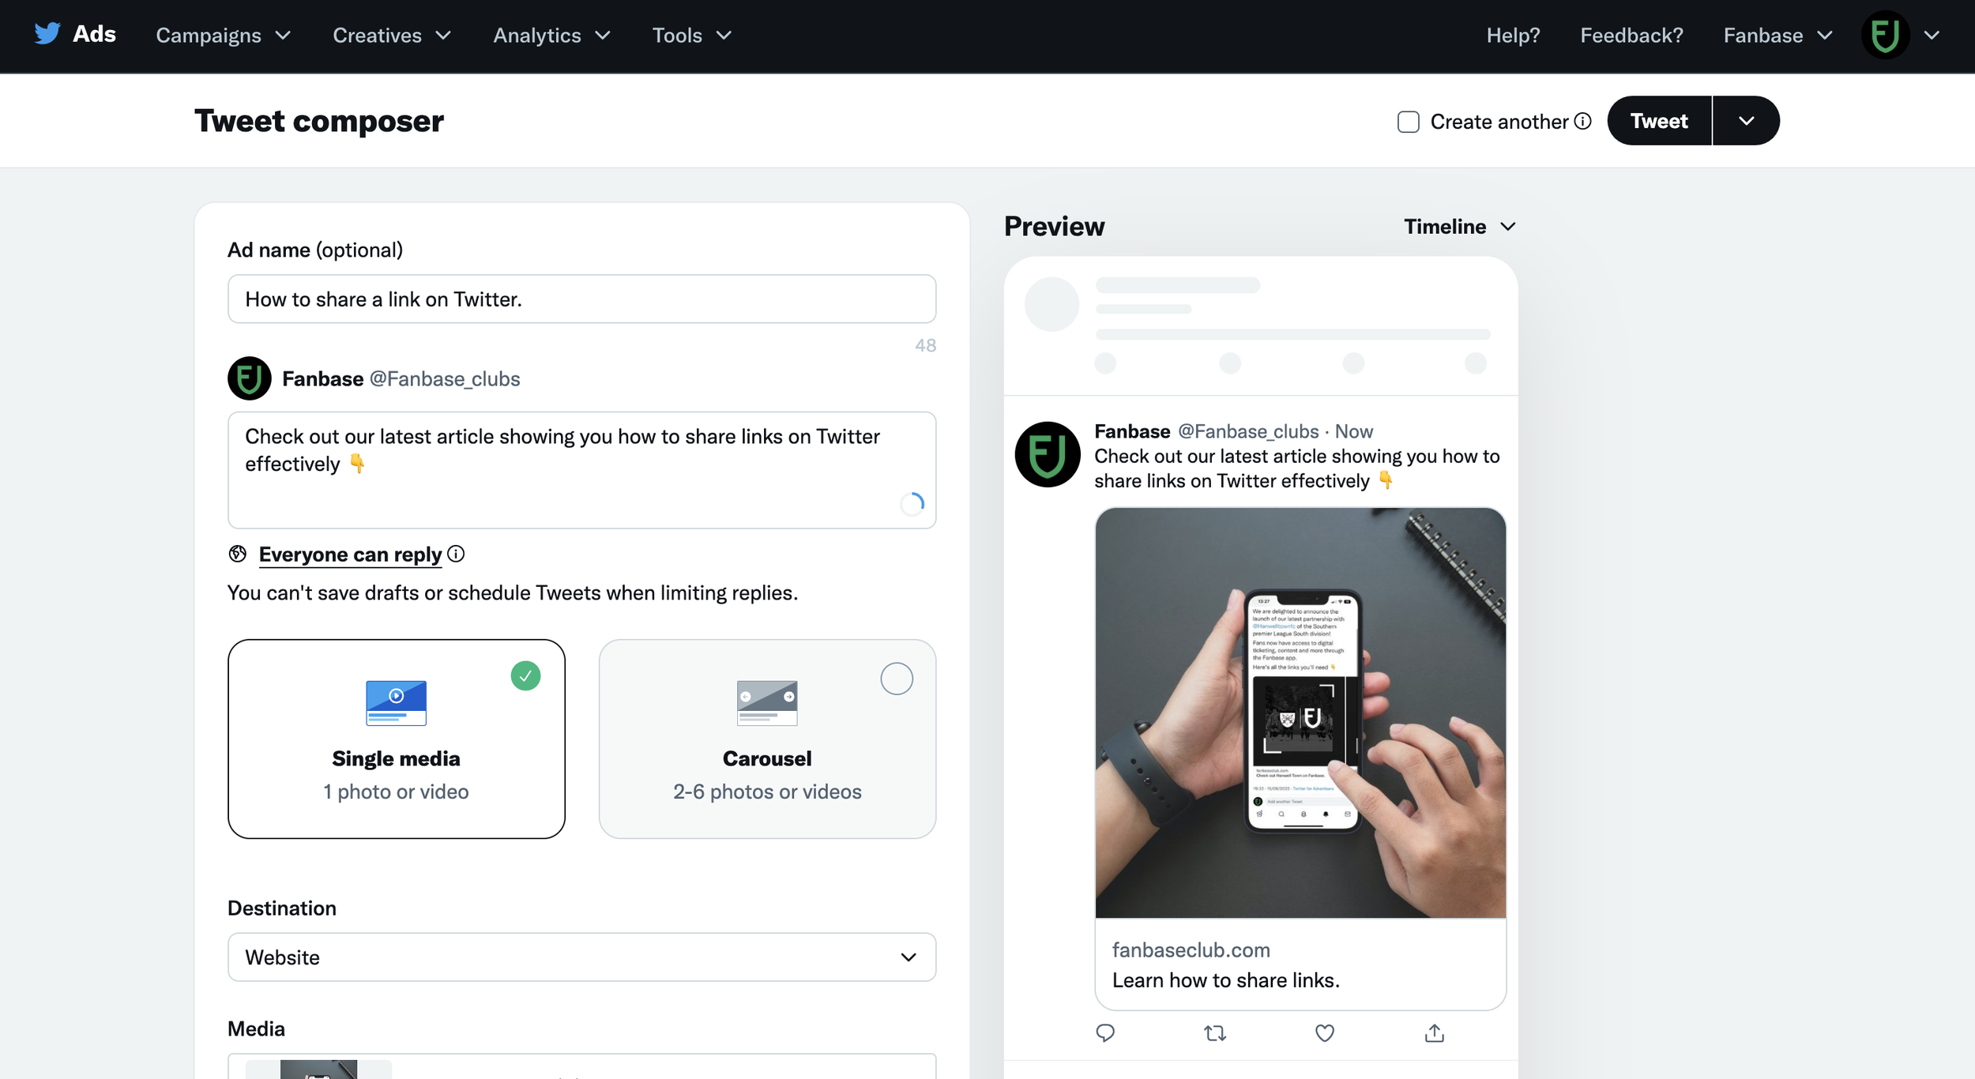1975x1079 pixels.
Task: Expand the Timeline preview dropdown
Action: point(1460,227)
